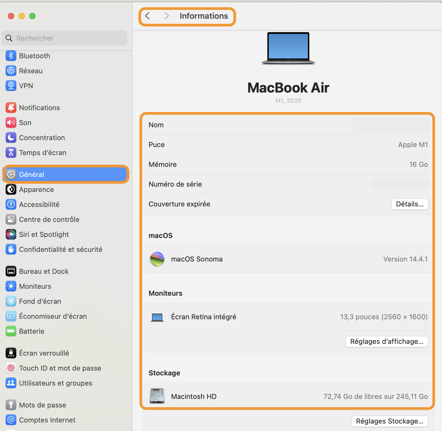This screenshot has width=442, height=431.
Task: Click the macOS Sonoma row text
Action: (197, 259)
